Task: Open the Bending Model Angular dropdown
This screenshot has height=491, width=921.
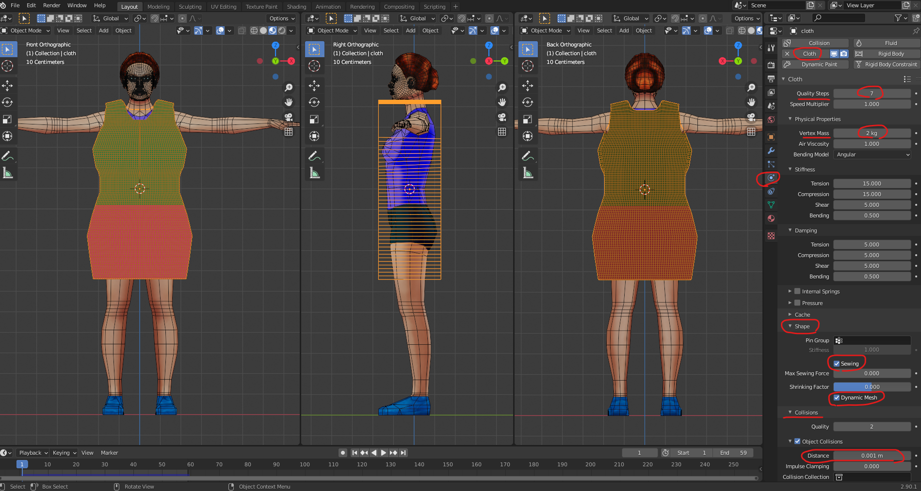Action: [x=872, y=154]
